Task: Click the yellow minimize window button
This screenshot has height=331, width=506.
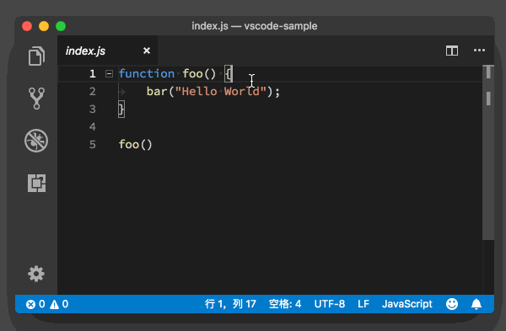Action: (44, 26)
